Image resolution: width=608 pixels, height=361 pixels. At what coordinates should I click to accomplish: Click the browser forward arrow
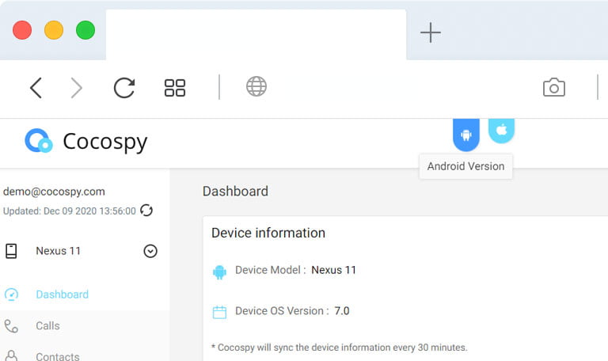(76, 88)
